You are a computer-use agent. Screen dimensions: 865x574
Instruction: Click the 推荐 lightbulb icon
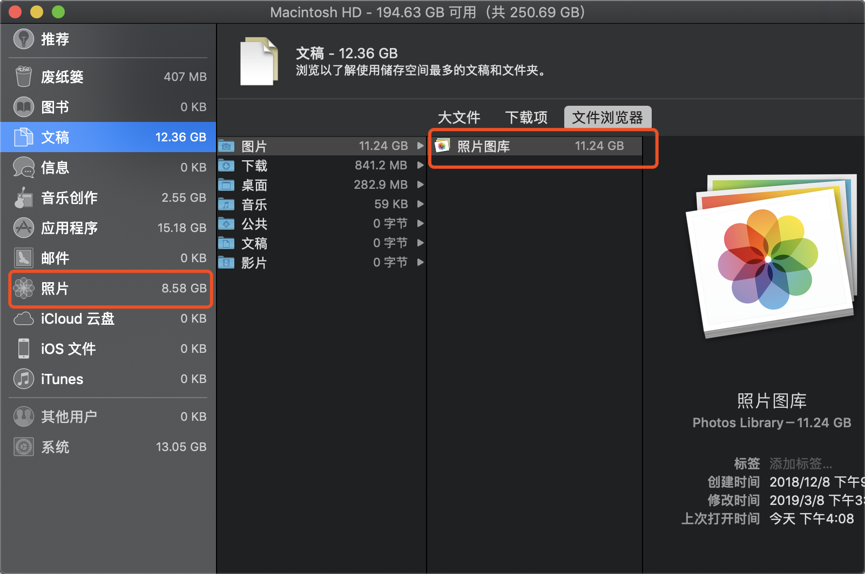(23, 39)
